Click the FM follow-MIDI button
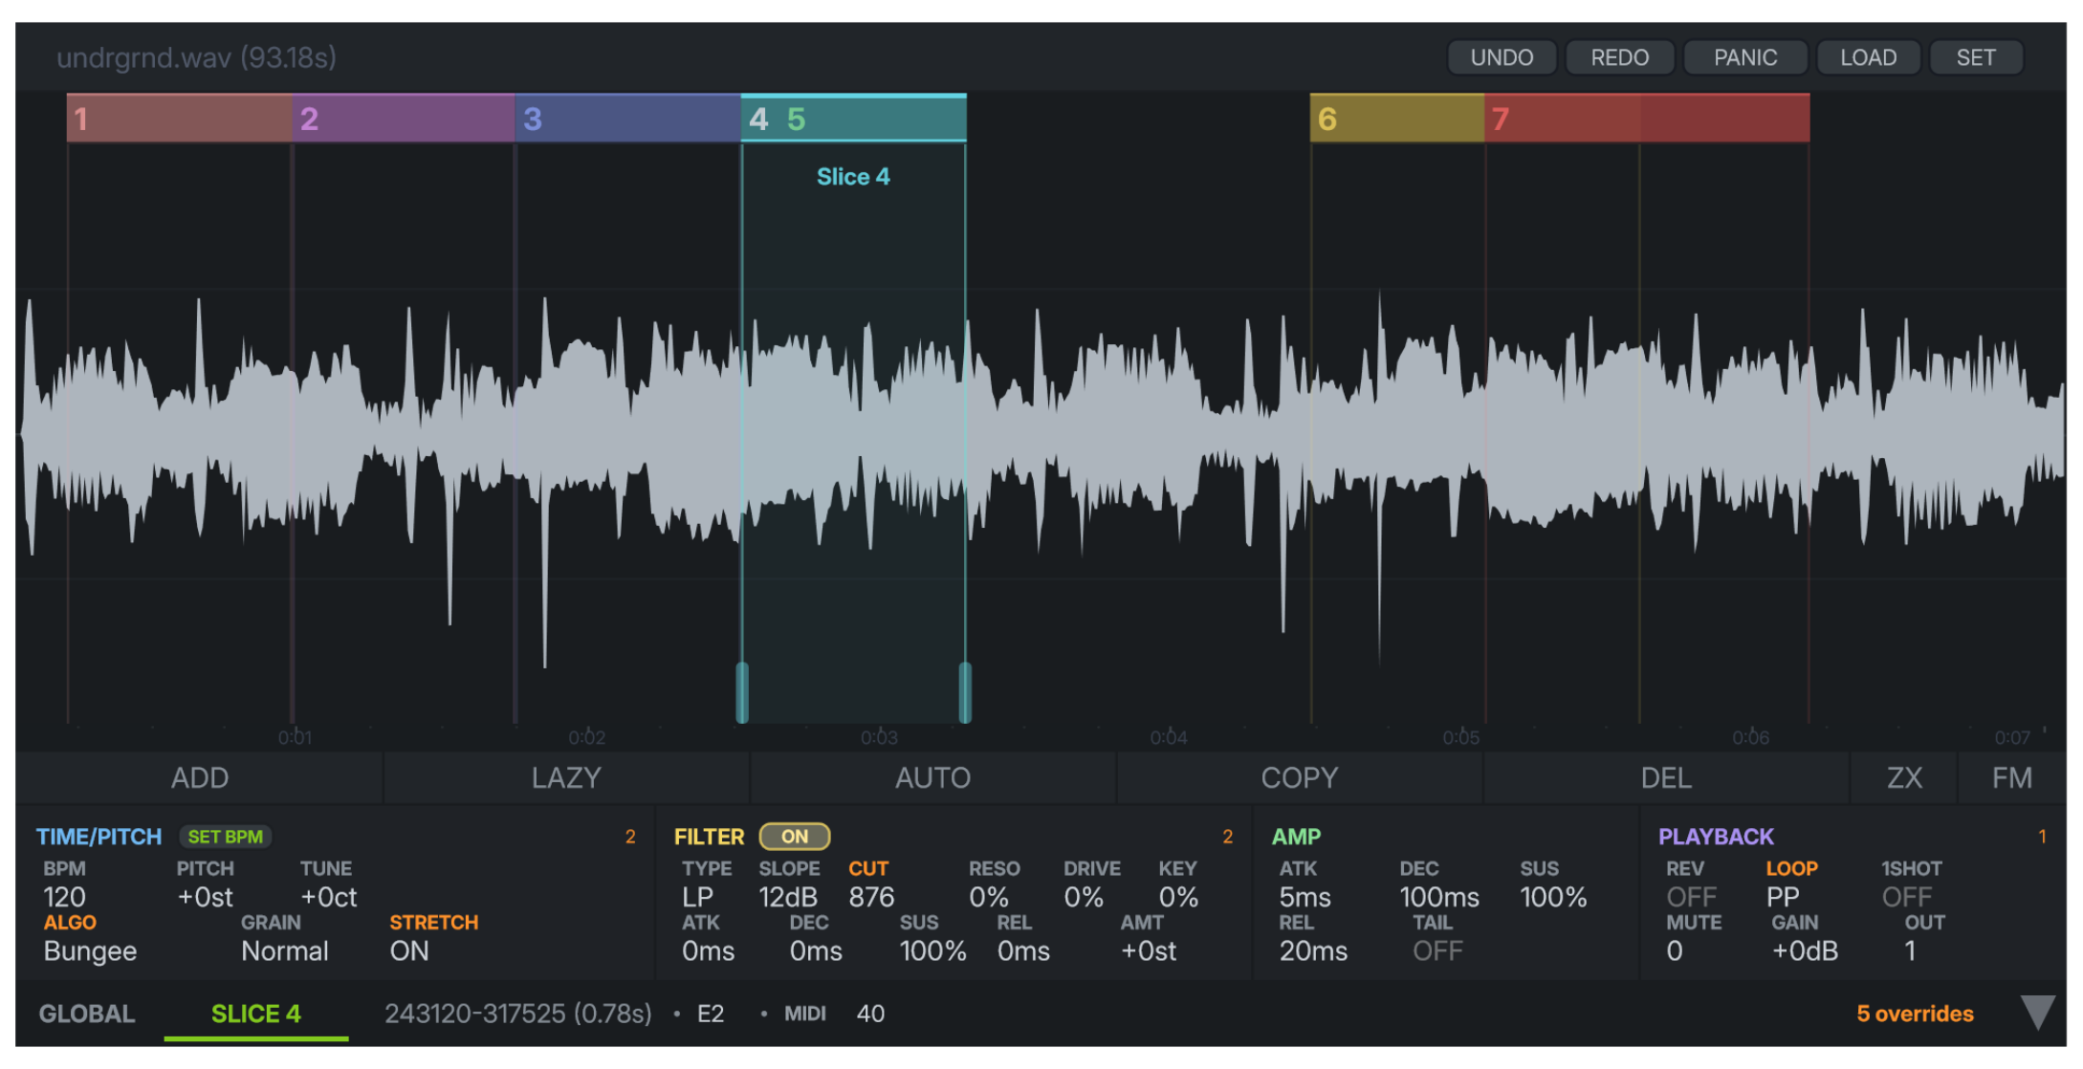 (x=2011, y=777)
